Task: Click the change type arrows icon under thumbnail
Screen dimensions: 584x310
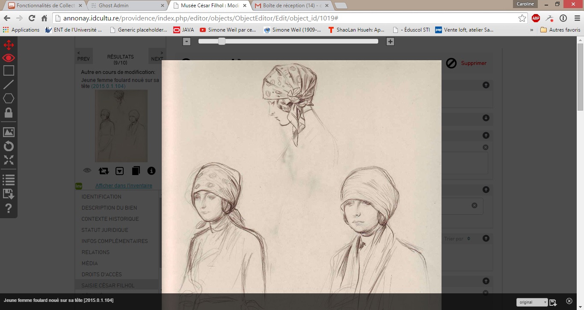Action: point(104,171)
